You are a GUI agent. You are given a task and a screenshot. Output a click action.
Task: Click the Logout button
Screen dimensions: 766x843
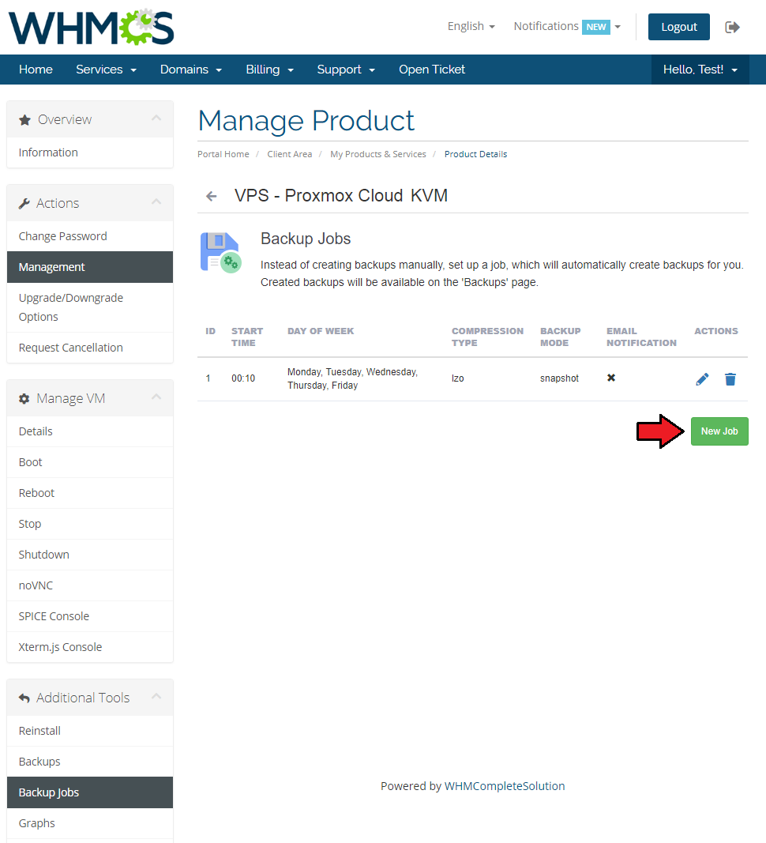click(x=679, y=27)
